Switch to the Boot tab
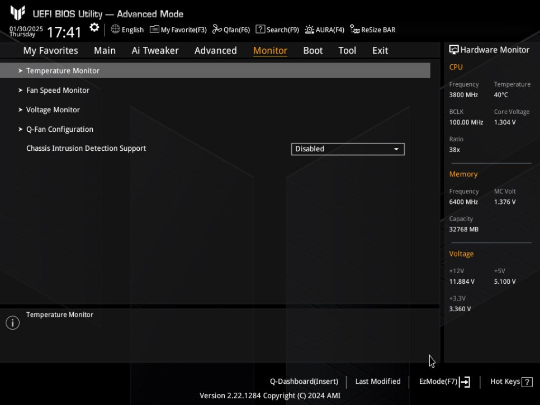The width and height of the screenshot is (540, 405). tap(312, 51)
